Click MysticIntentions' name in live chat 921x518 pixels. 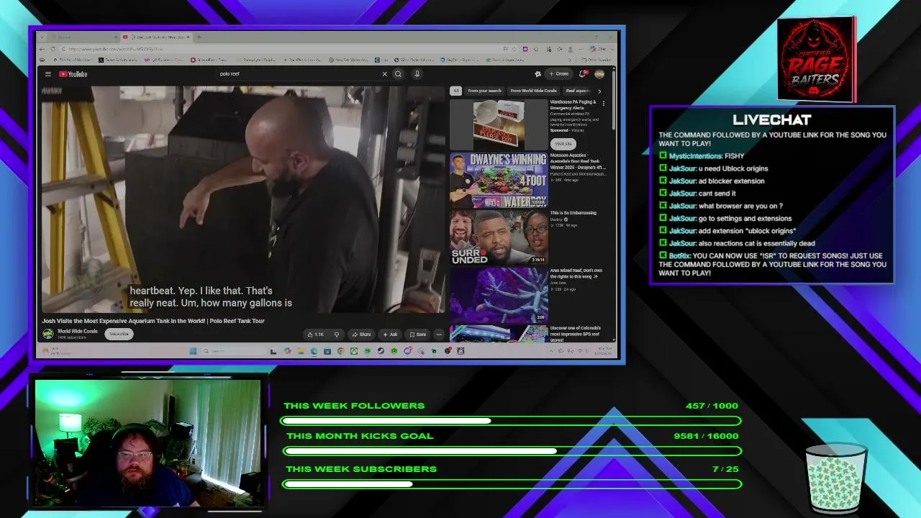pos(696,156)
